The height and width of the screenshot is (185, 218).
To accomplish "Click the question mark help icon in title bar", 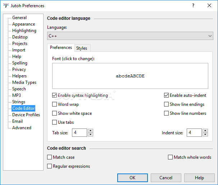I will [x=193, y=5].
